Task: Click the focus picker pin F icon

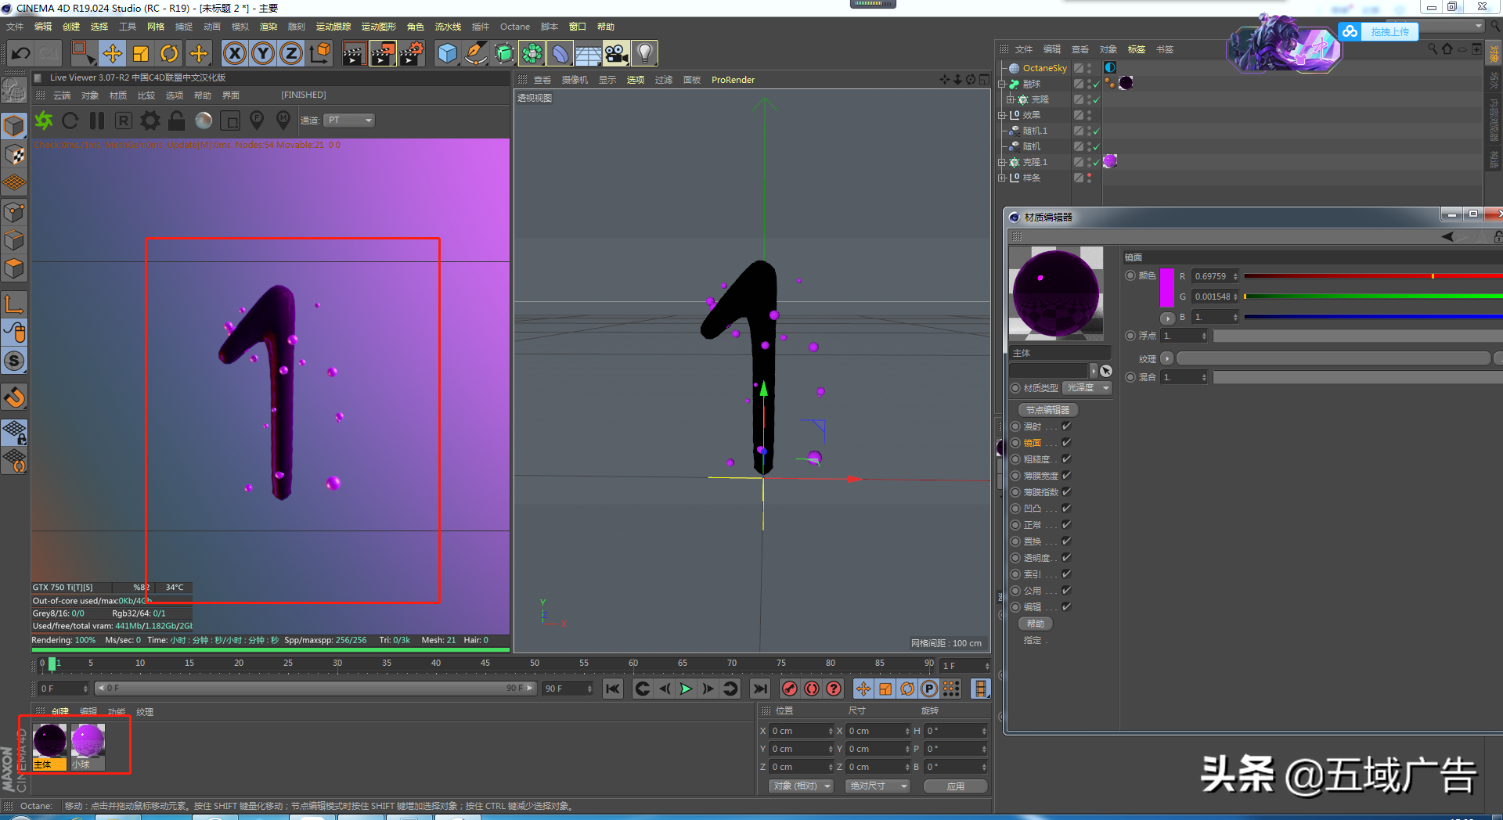Action: [257, 120]
